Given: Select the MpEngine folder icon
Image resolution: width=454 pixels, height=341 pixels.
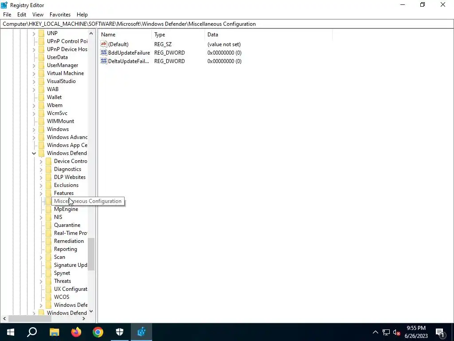Looking at the screenshot, I should [x=48, y=209].
